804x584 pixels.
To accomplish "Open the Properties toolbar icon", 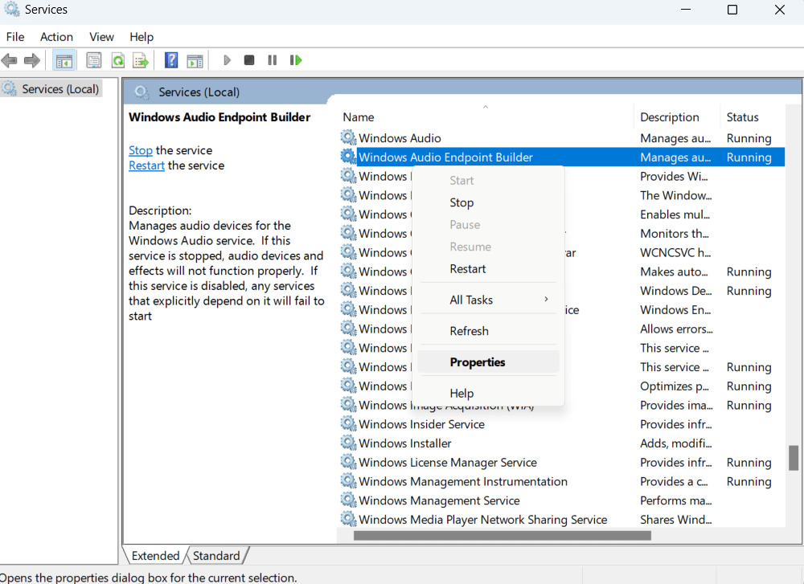I will pos(94,60).
